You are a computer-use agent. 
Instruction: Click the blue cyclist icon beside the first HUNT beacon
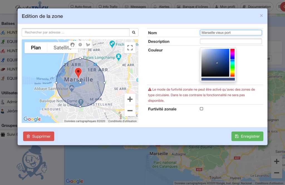point(3,33)
